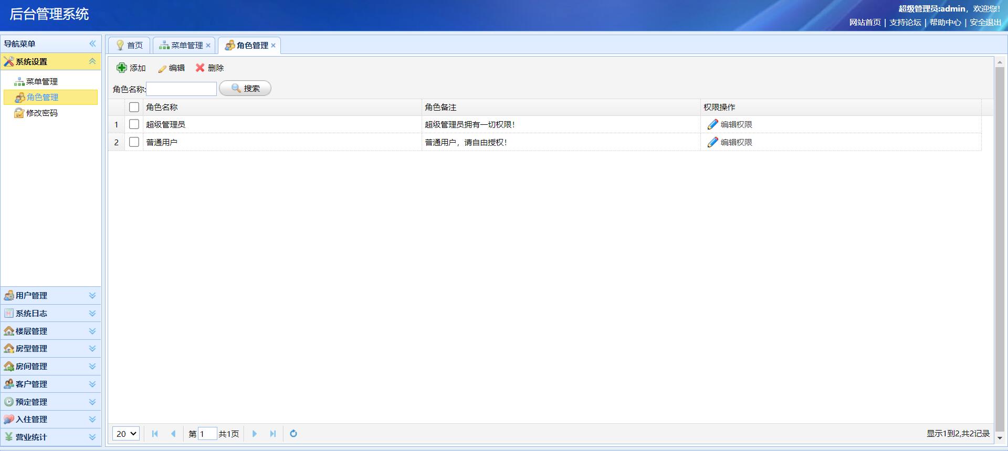The width and height of the screenshot is (1008, 451).
Task: Expand the 用户管理 accordion section
Action: [x=92, y=295]
